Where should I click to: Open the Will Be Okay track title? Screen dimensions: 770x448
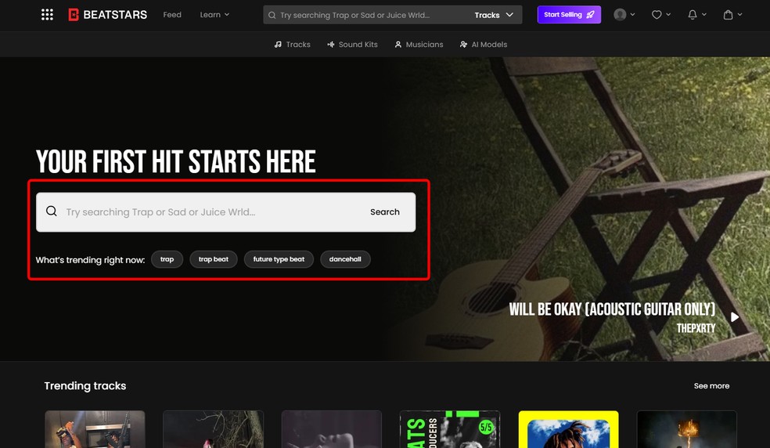[x=612, y=309]
